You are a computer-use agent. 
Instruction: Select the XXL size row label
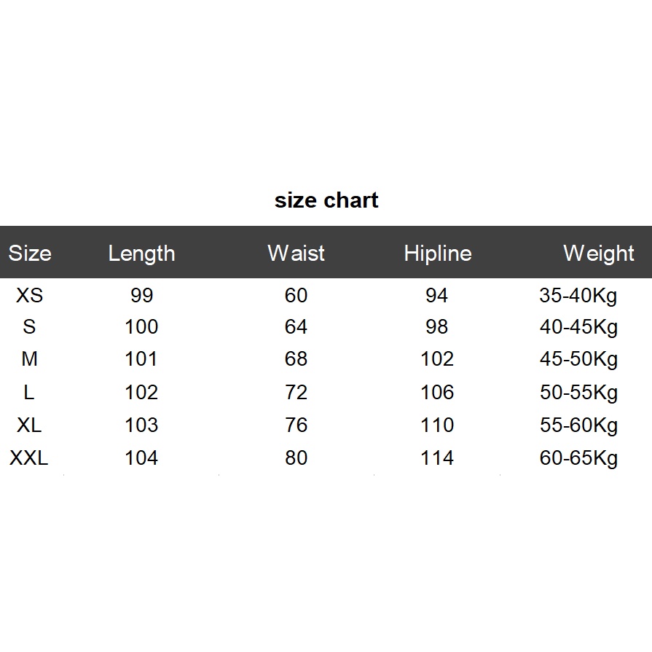29,457
